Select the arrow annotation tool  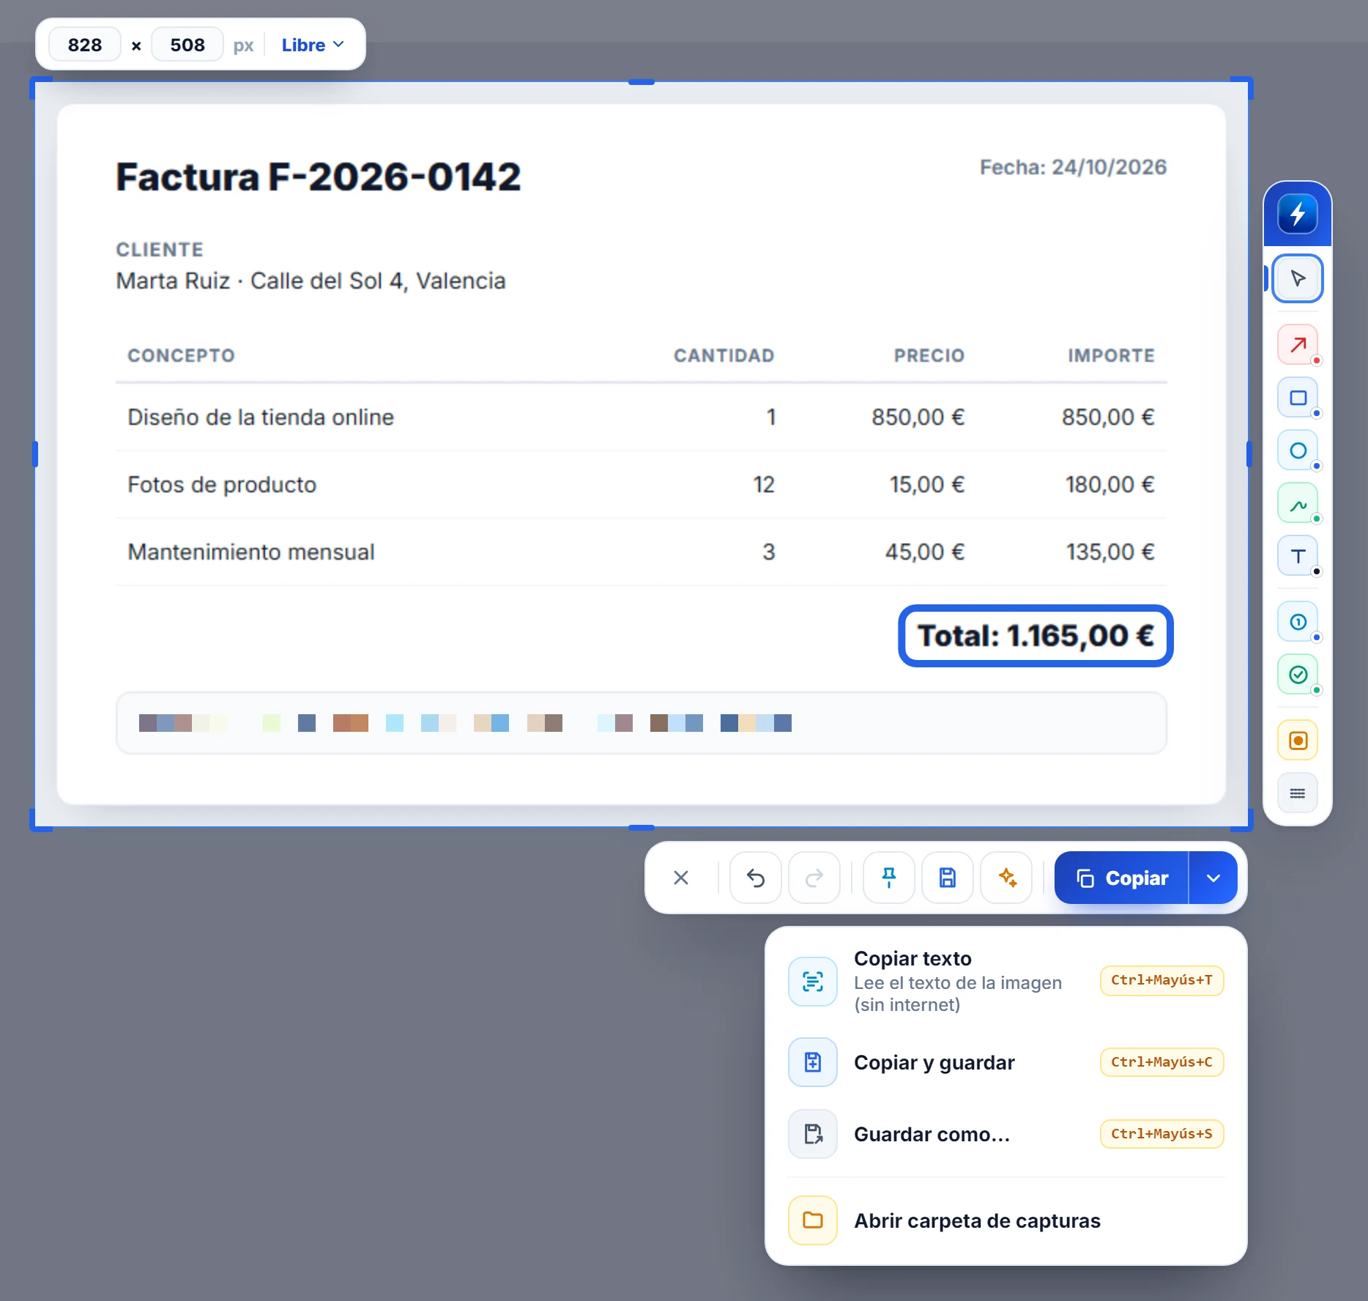[x=1298, y=344]
